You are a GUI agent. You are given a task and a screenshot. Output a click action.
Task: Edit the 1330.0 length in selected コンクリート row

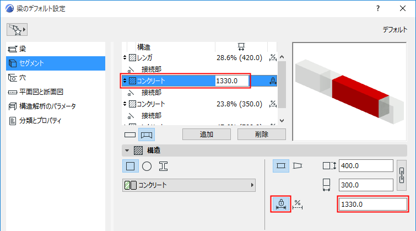point(232,80)
